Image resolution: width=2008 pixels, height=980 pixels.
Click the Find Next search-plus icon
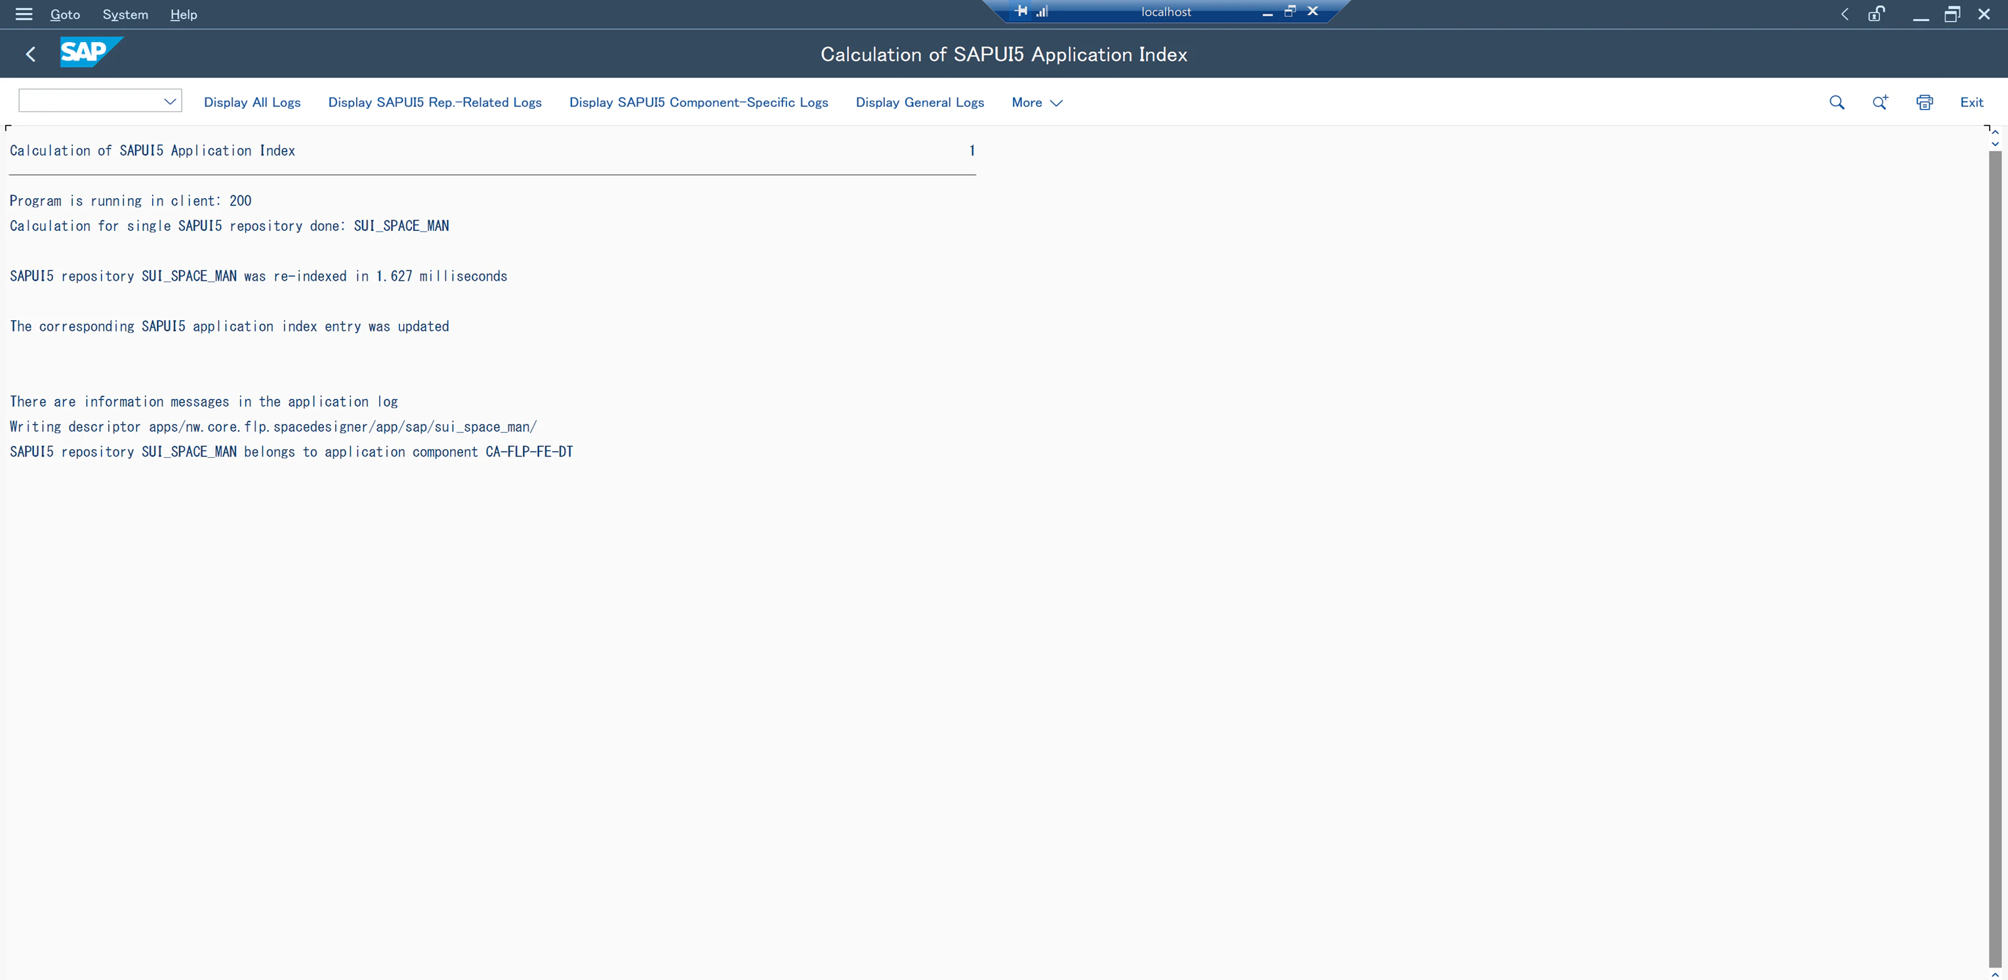pos(1880,102)
